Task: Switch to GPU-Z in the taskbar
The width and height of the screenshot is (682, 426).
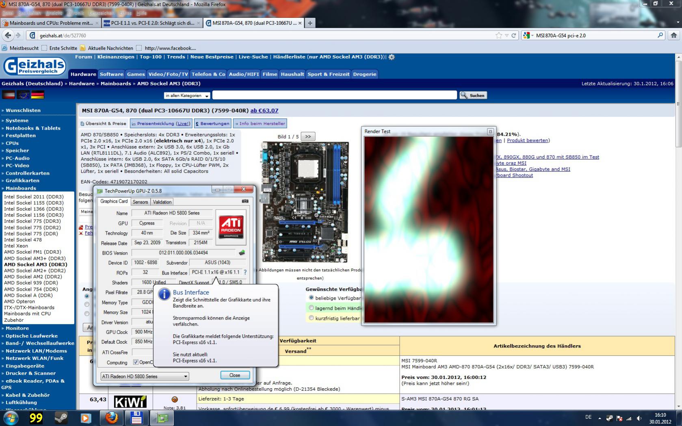Action: click(x=162, y=418)
